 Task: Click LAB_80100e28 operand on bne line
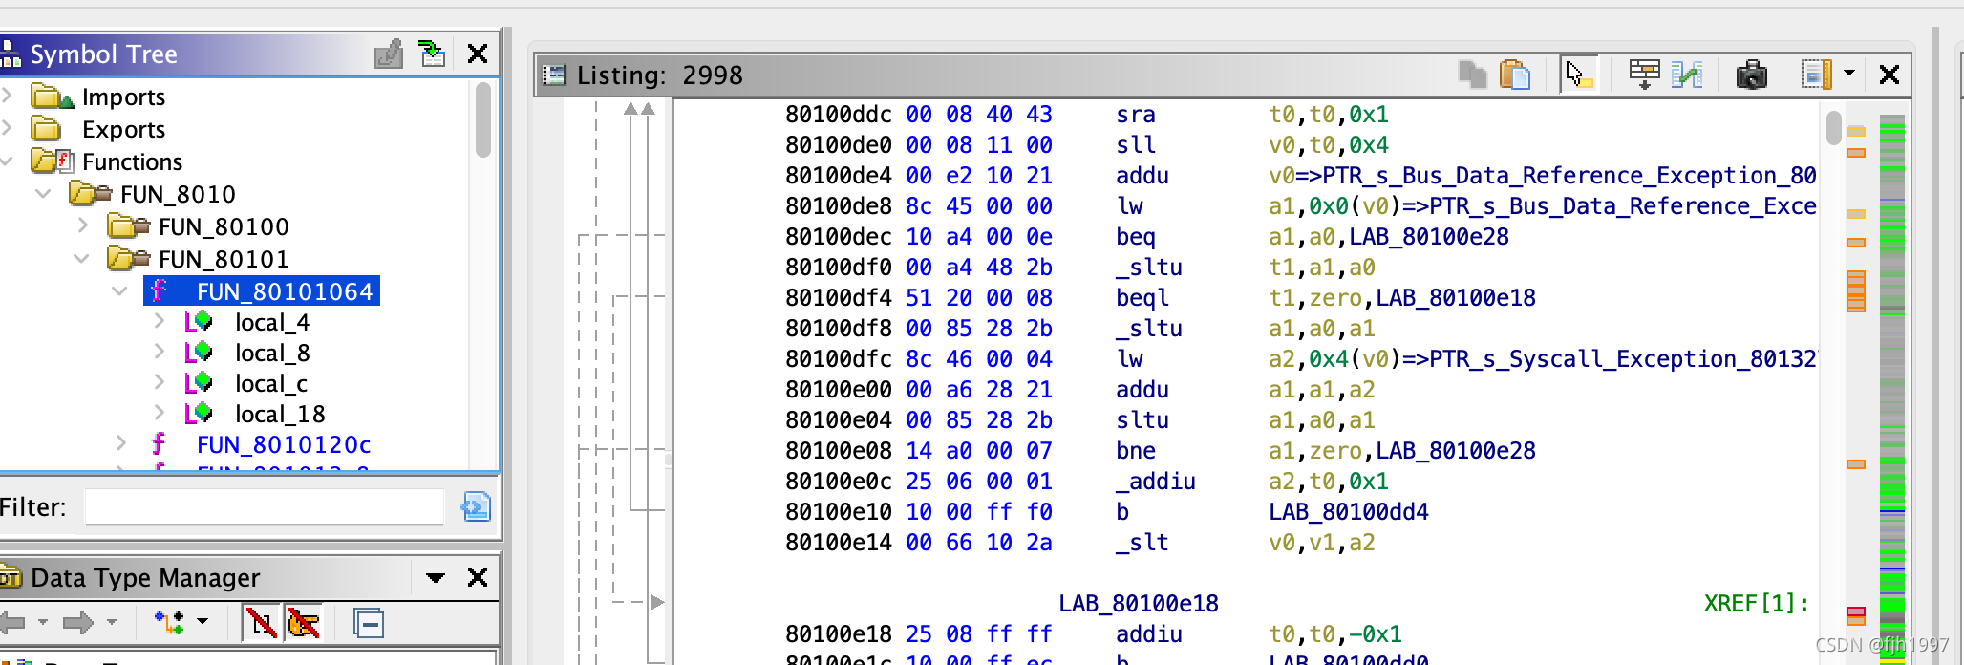(1456, 451)
